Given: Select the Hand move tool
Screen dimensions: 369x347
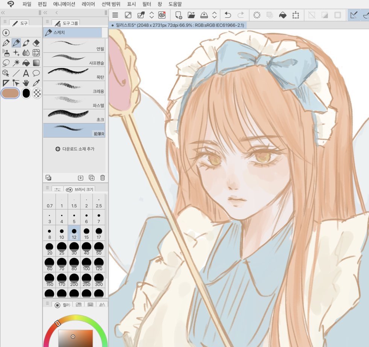Looking at the screenshot, I should [x=26, y=83].
